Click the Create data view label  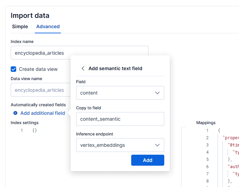coord(38,69)
